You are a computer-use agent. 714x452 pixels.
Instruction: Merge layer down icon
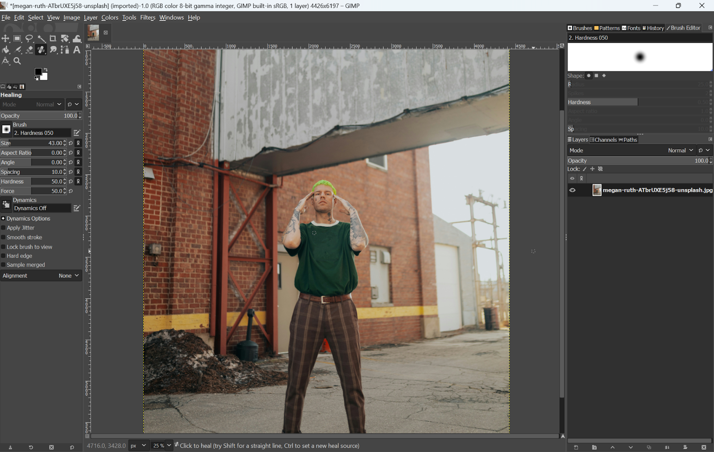pyautogui.click(x=667, y=448)
